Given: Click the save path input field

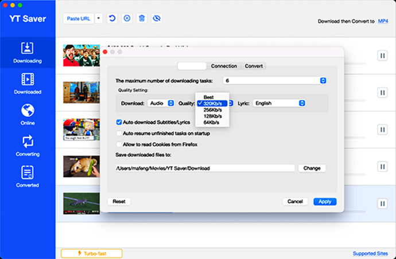Looking at the screenshot, I should pos(205,168).
